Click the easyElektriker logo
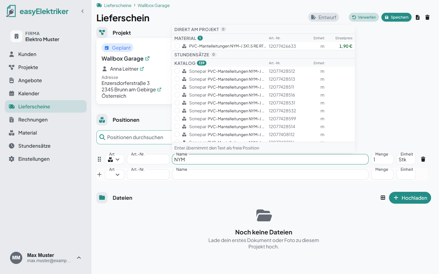The height and width of the screenshot is (274, 439). (37, 11)
